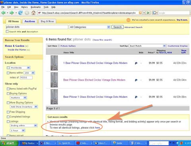Click Try it now link

[x=182, y=20]
